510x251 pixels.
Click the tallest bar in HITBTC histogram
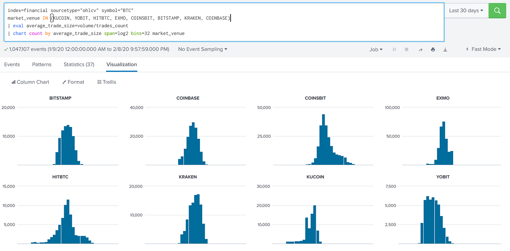click(x=68, y=222)
